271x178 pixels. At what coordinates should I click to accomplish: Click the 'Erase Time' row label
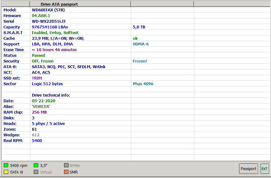pos(14,50)
